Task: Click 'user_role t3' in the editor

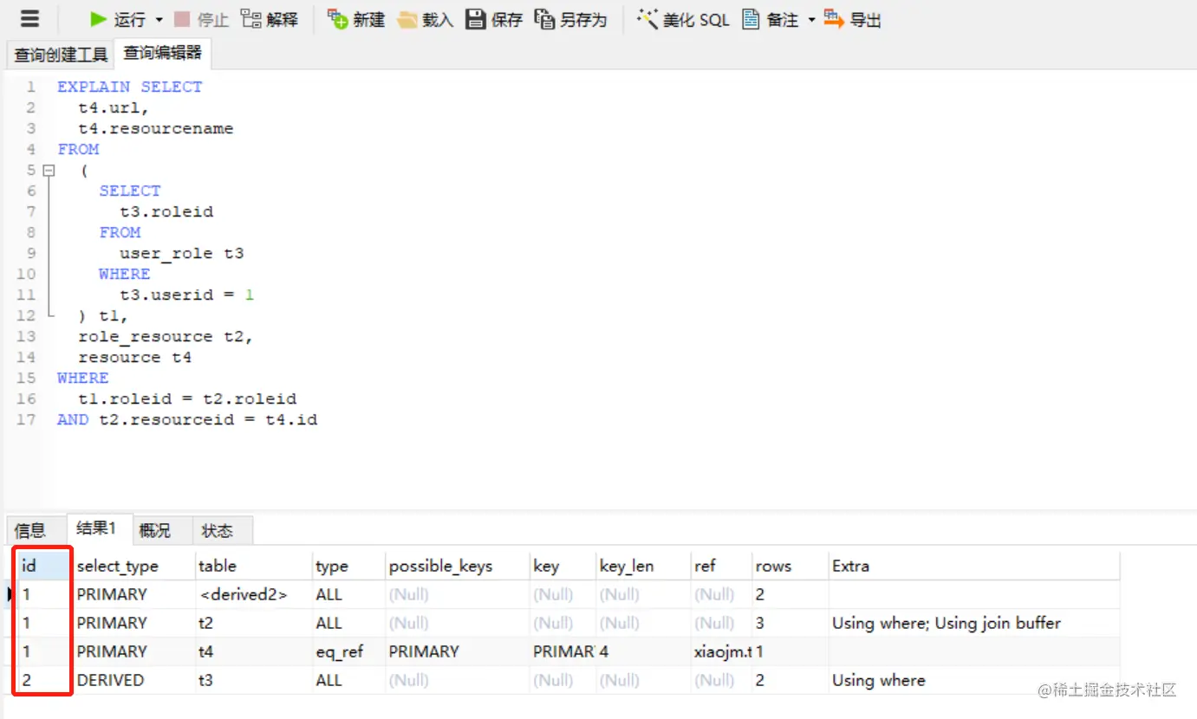Action: pos(182,253)
